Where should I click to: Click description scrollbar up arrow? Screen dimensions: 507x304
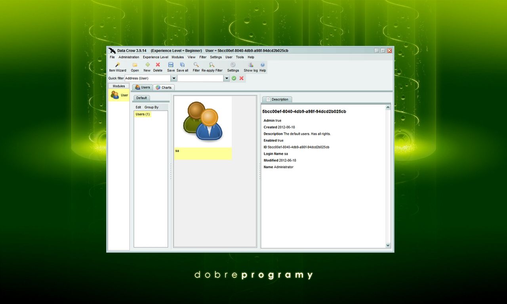(x=388, y=107)
